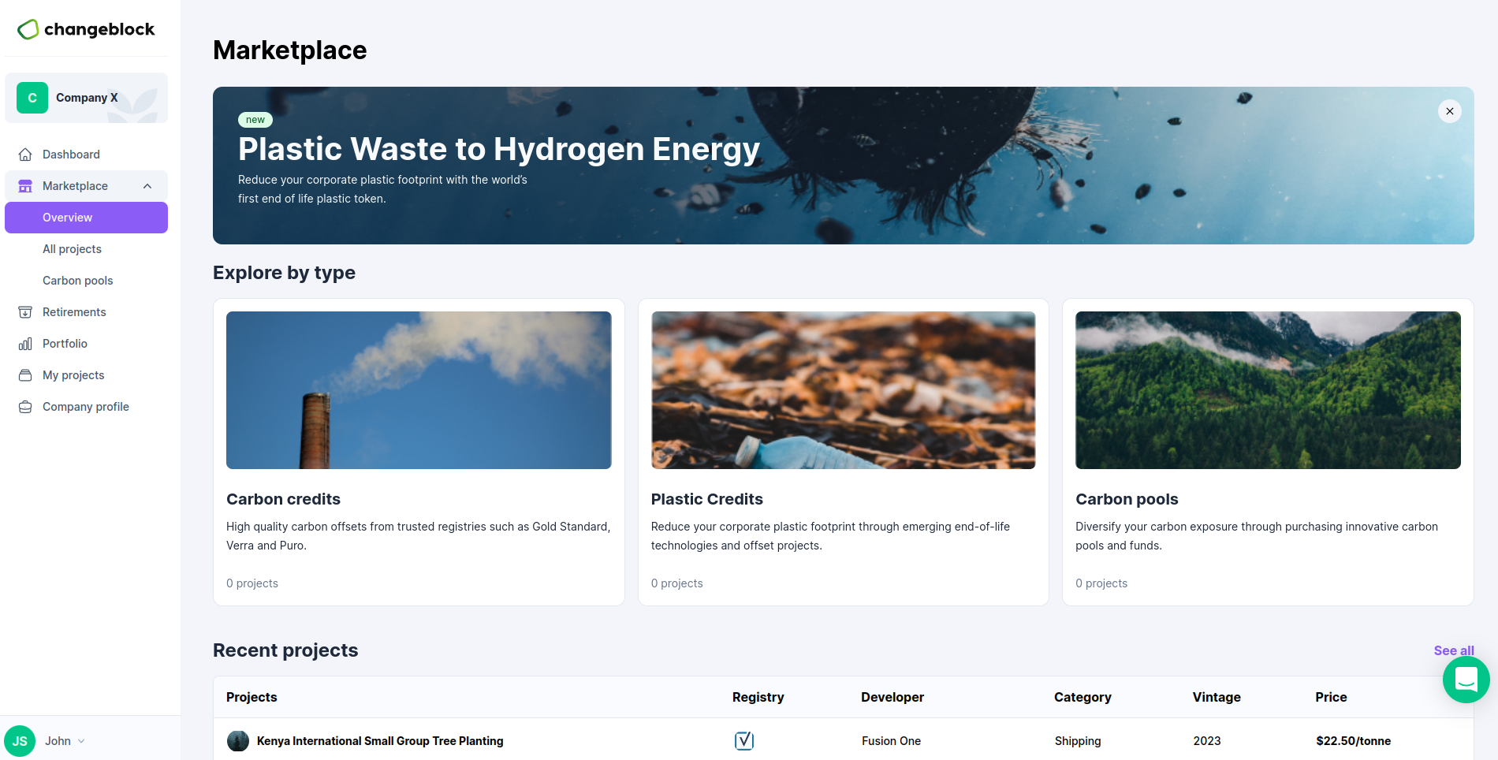
Task: Open Retirements via its archive icon
Action: pyautogui.click(x=25, y=312)
